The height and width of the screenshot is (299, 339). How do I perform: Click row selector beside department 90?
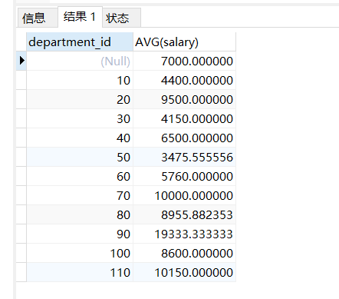tap(21, 234)
